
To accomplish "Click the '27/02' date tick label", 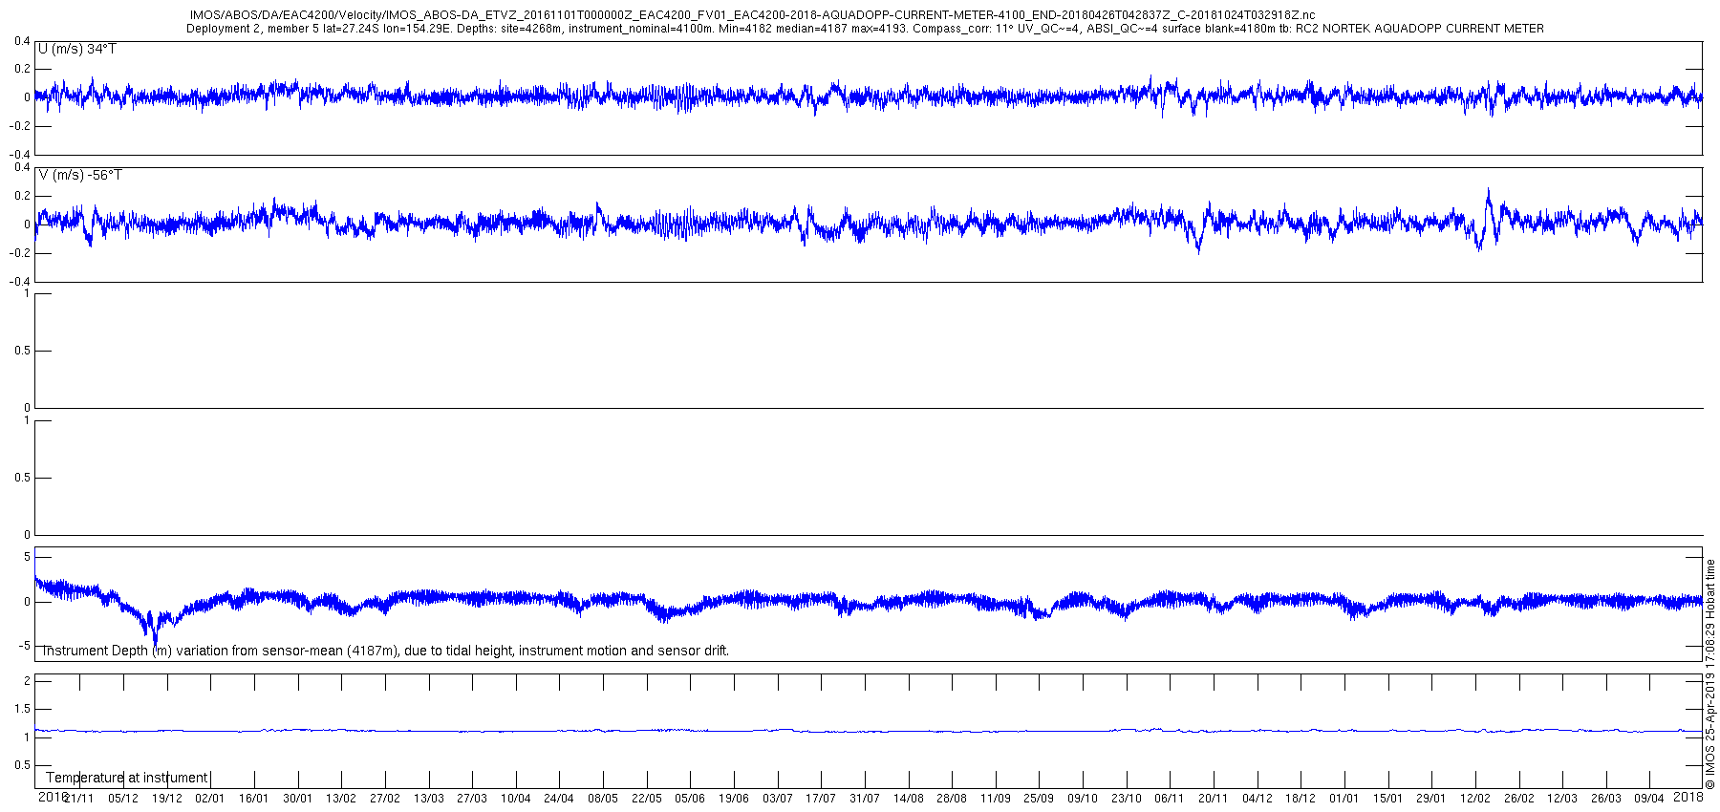I will pyautogui.click(x=385, y=799).
